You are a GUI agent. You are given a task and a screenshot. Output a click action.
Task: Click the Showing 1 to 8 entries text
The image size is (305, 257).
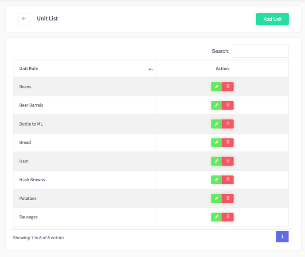click(39, 238)
